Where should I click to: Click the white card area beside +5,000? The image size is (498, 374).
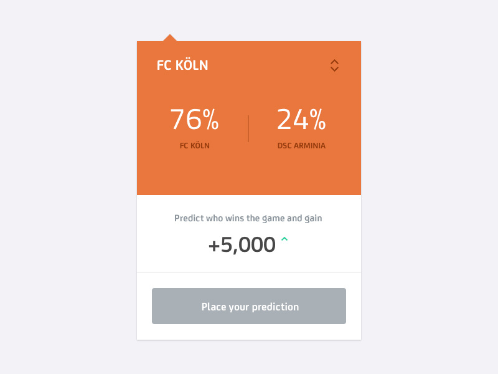click(x=324, y=245)
